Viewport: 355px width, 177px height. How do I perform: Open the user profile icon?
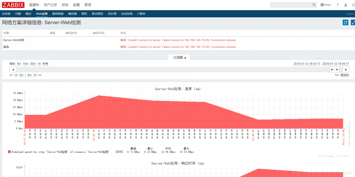point(346,5)
